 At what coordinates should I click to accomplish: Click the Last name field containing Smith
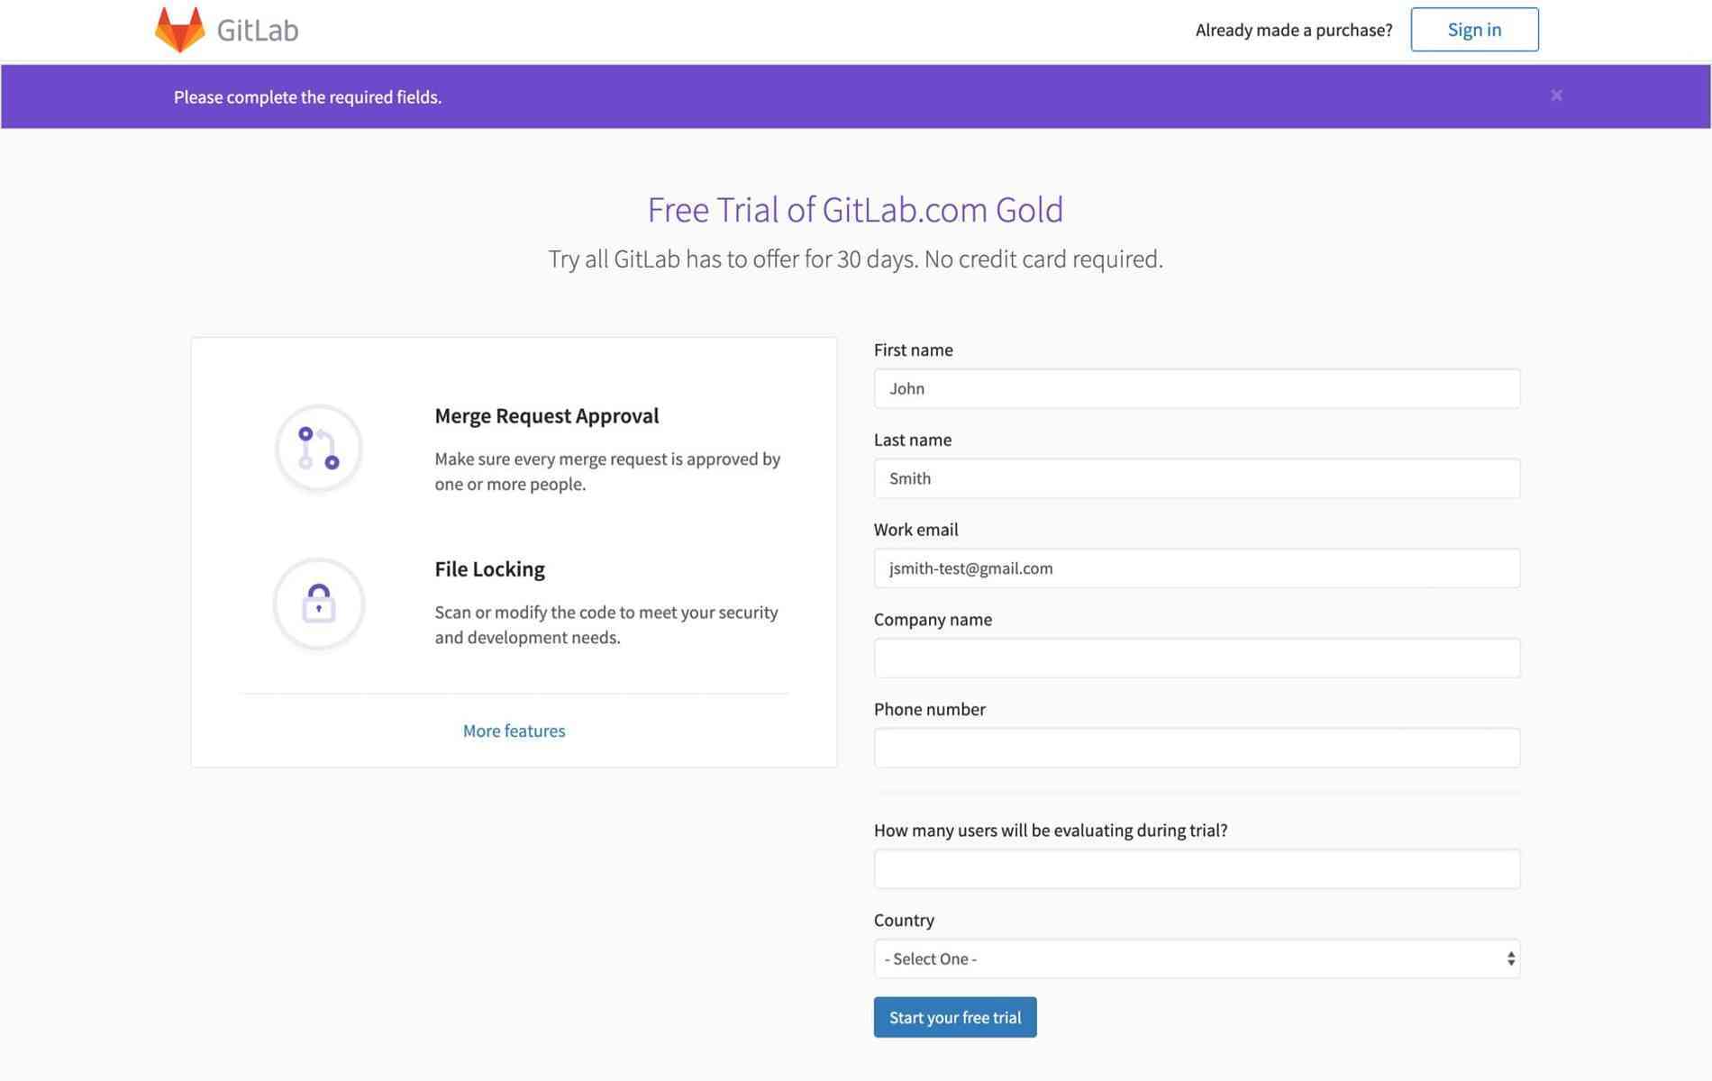click(x=1196, y=478)
